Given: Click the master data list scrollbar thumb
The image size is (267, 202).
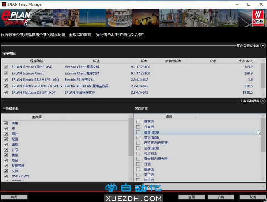Looking at the screenshot, I should [x=131, y=137].
